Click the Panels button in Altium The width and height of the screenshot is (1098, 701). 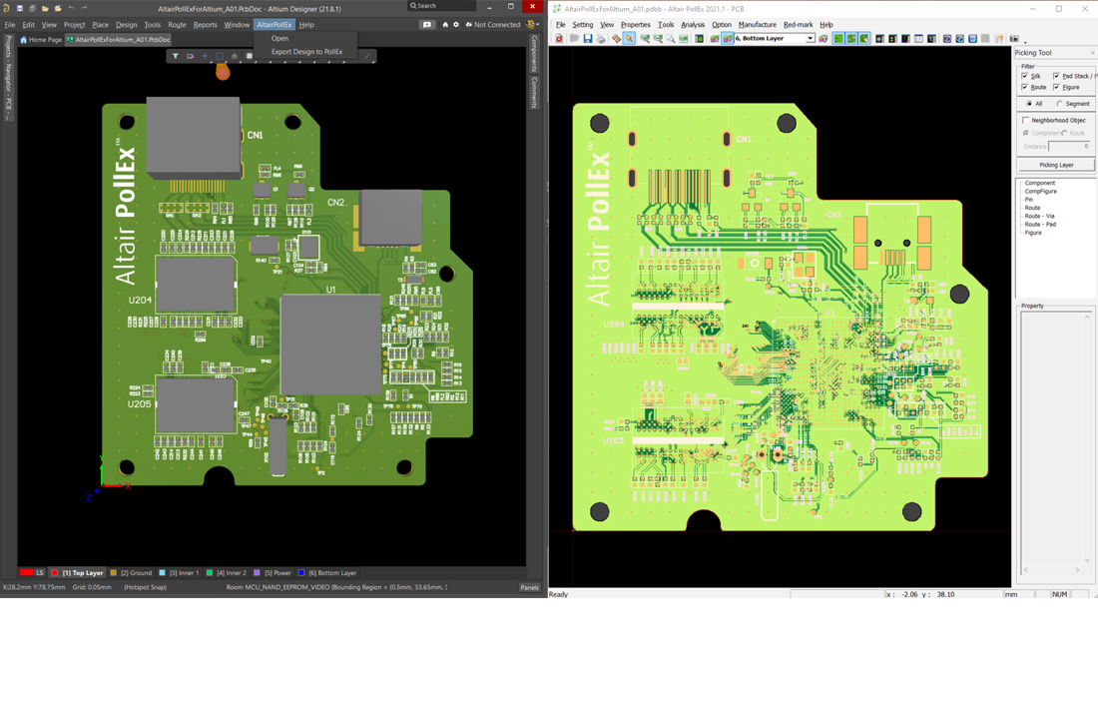pos(529,587)
